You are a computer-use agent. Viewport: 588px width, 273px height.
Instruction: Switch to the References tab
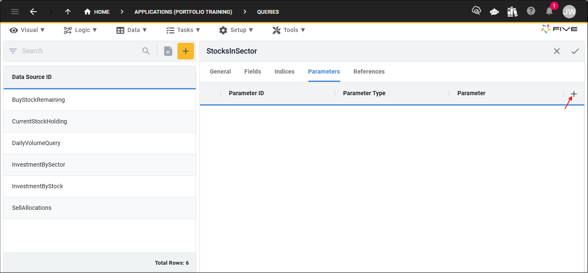(x=369, y=71)
